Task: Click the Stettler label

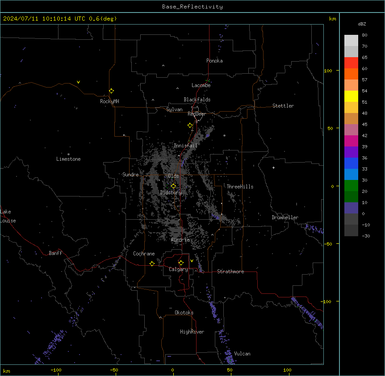Action: click(283, 106)
